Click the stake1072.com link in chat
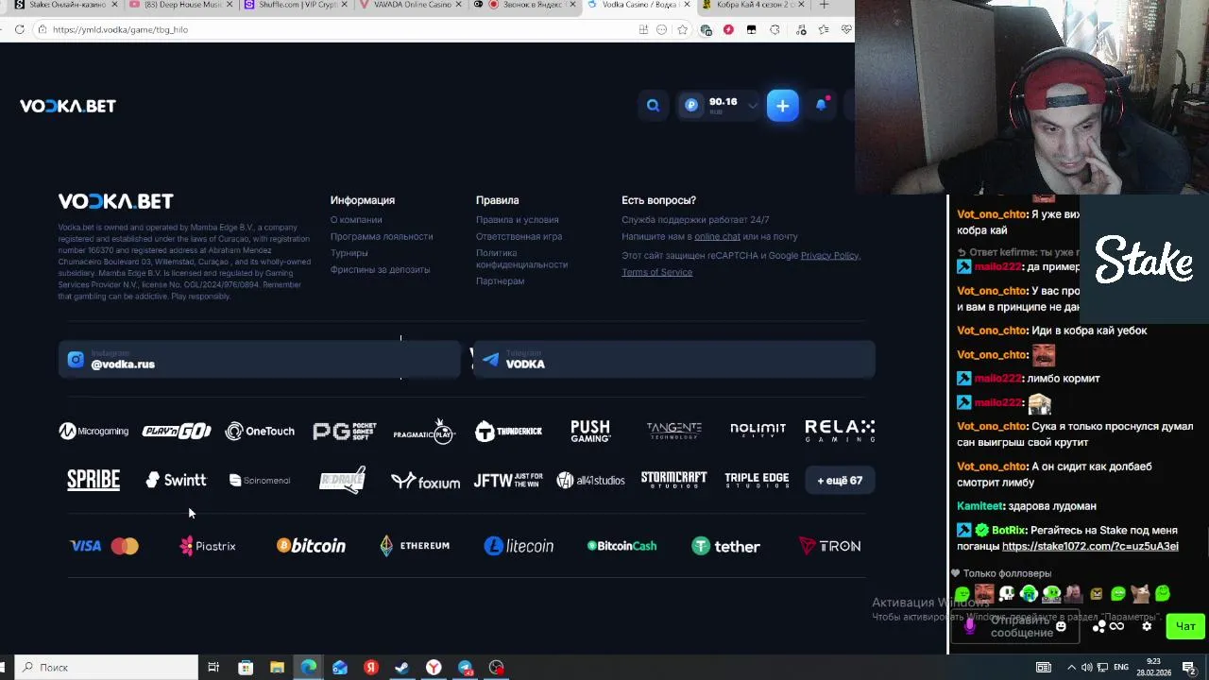1209x680 pixels. pos(1090,546)
